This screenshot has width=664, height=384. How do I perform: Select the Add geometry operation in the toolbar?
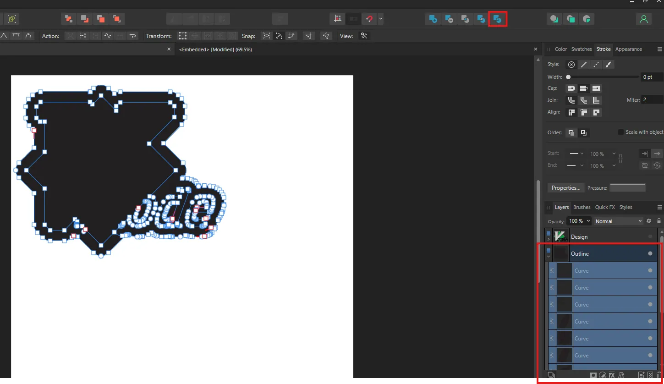433,18
